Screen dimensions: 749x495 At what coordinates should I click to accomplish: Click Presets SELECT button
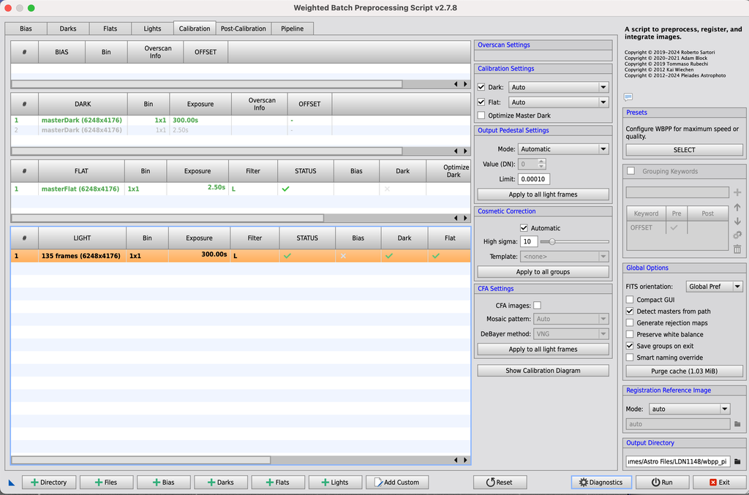click(x=684, y=150)
